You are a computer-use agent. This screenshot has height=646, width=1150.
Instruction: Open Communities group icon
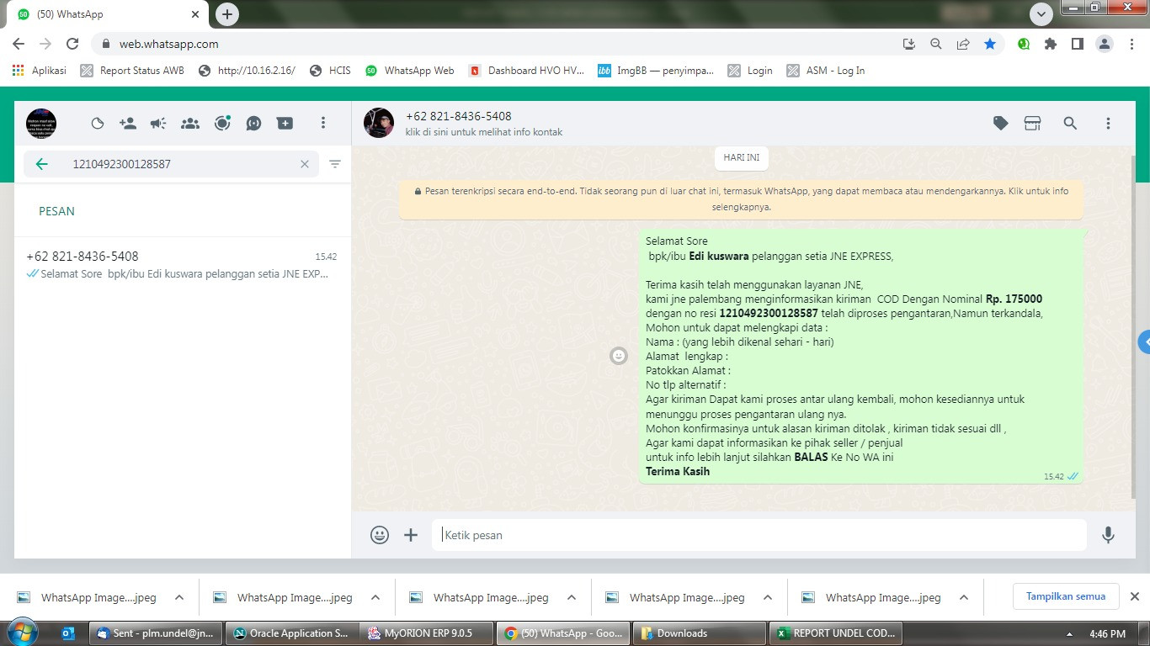pos(190,123)
